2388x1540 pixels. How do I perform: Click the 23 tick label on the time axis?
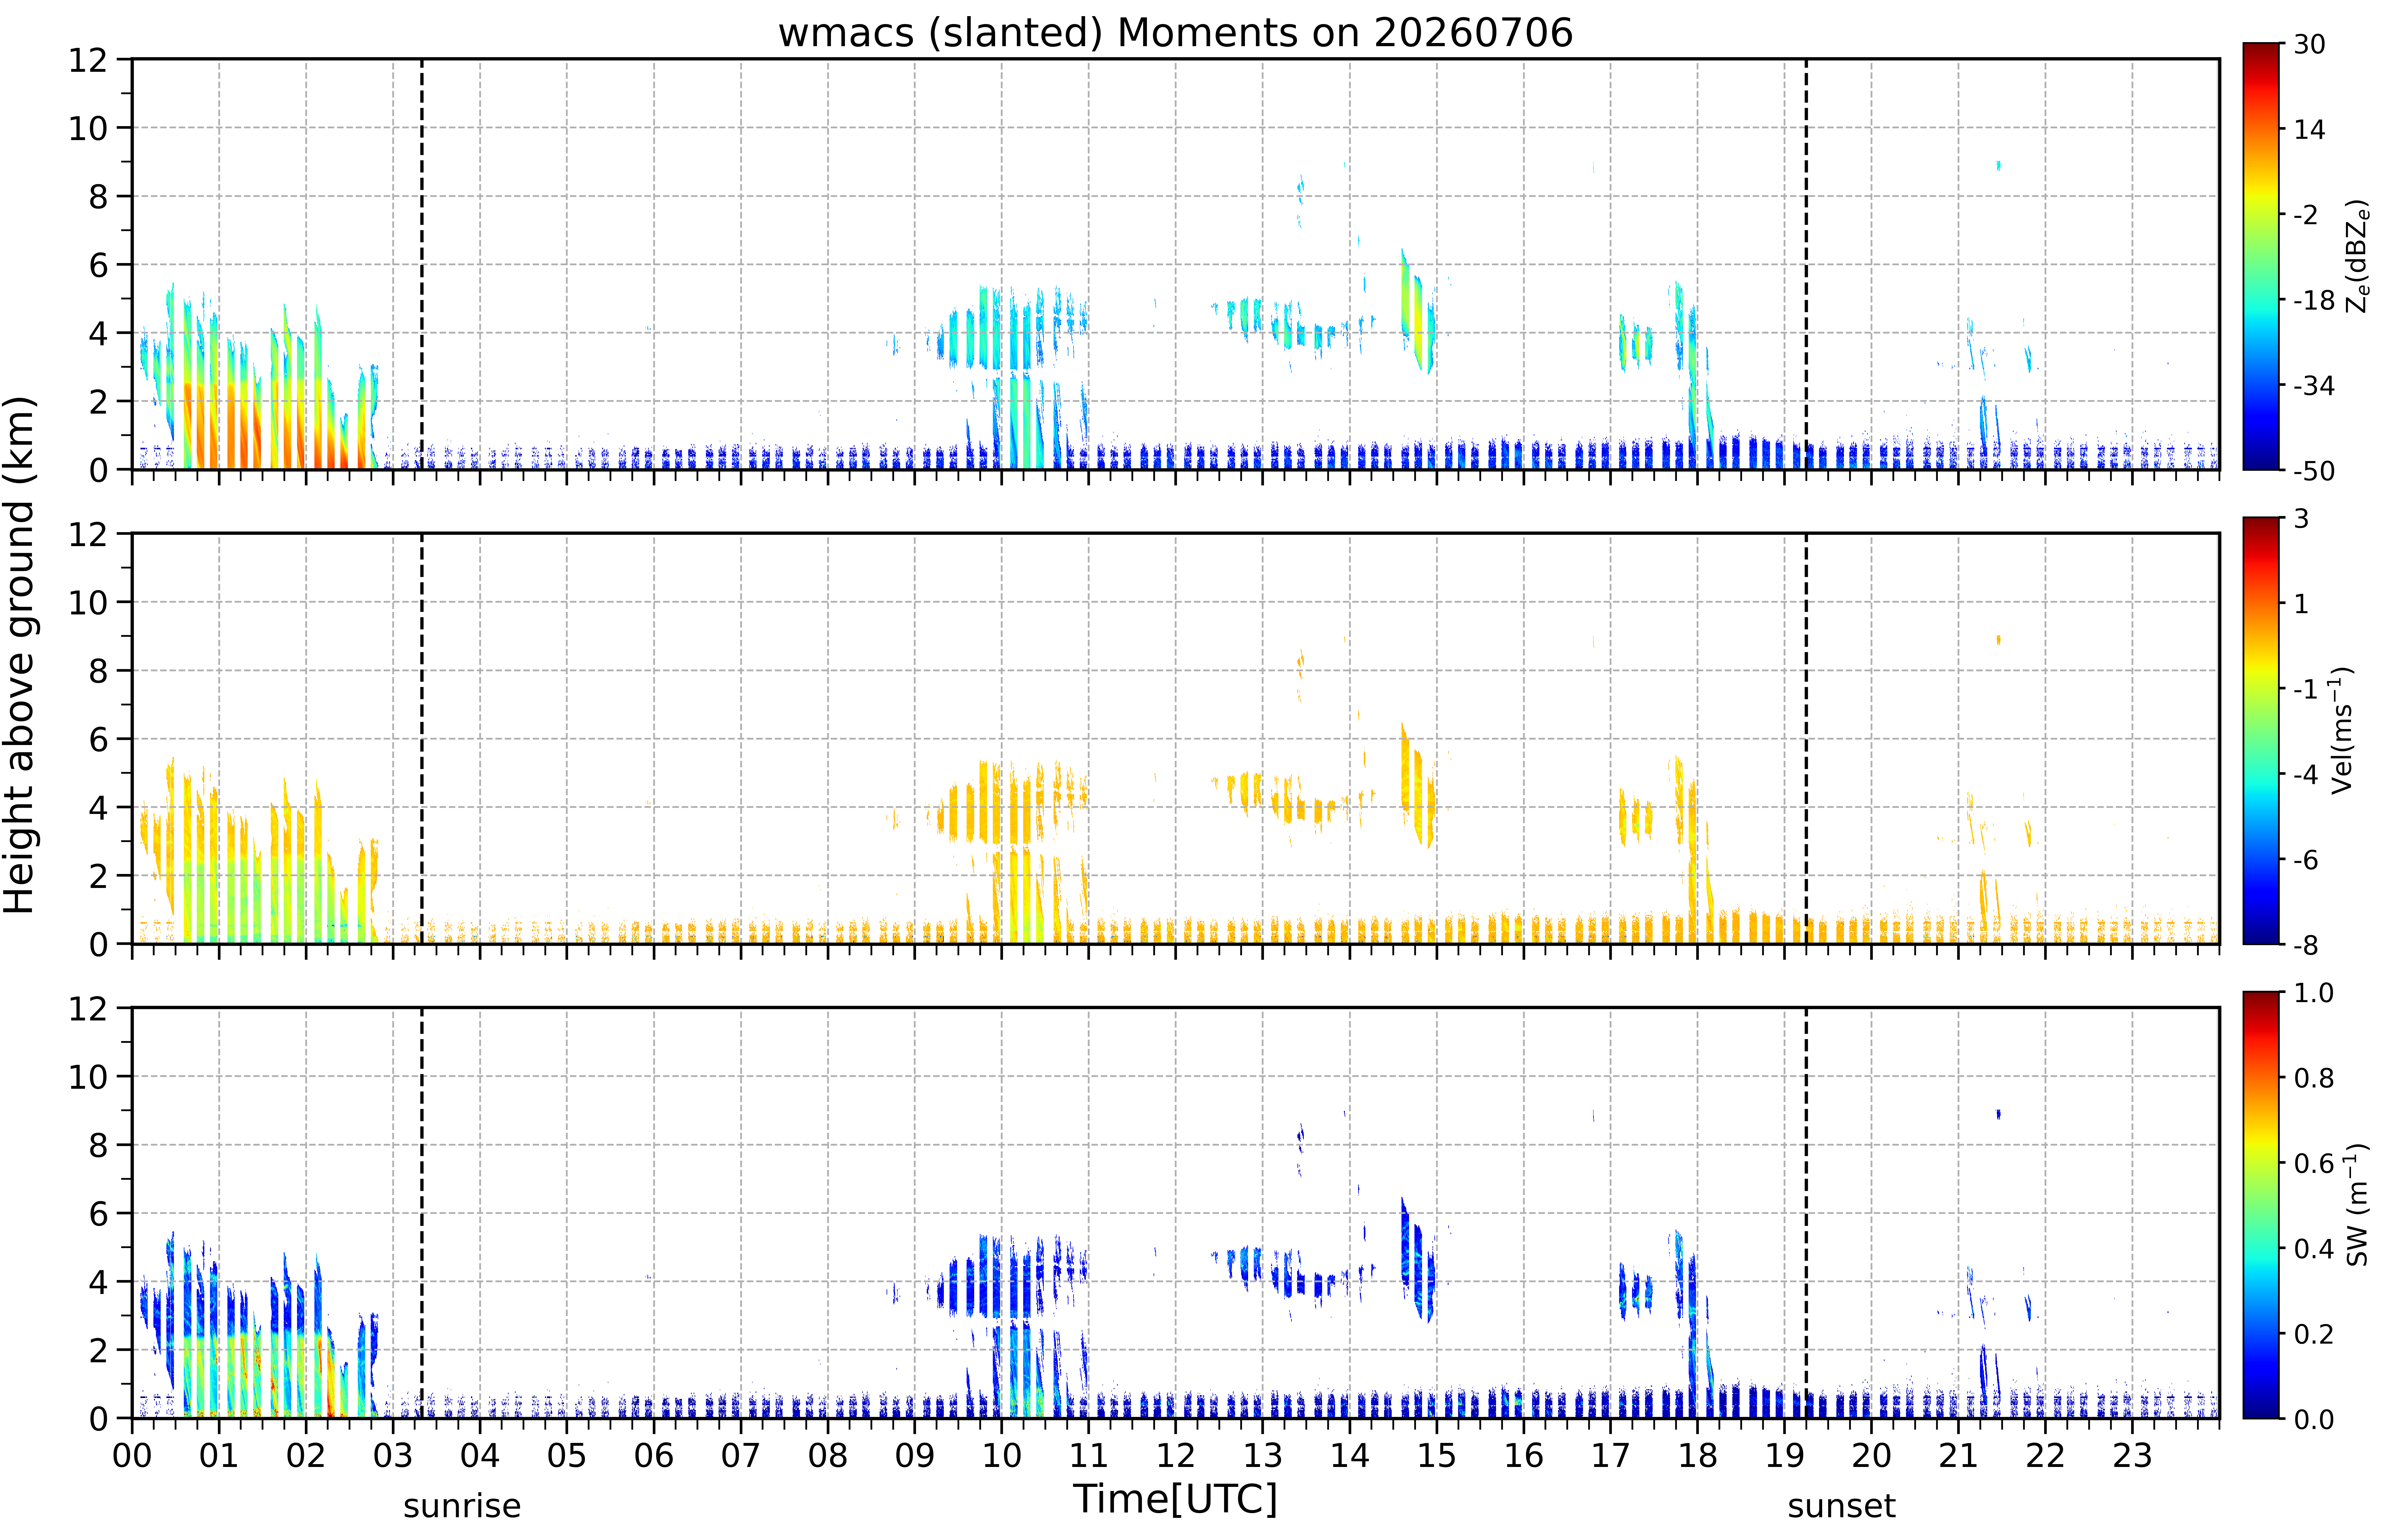(x=2132, y=1455)
